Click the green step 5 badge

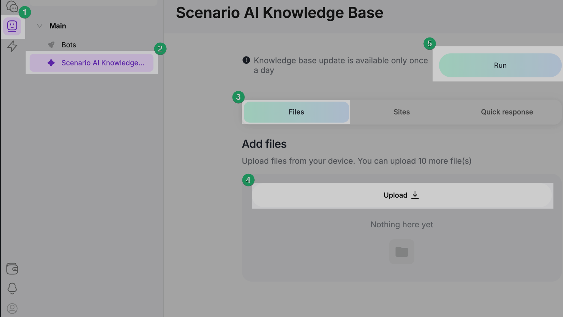tap(430, 44)
